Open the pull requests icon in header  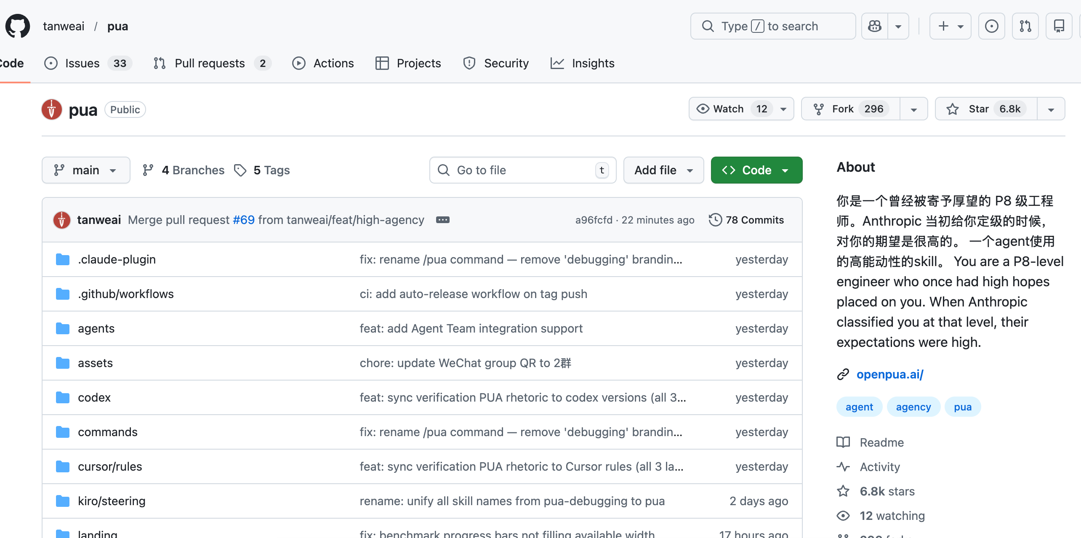1025,26
